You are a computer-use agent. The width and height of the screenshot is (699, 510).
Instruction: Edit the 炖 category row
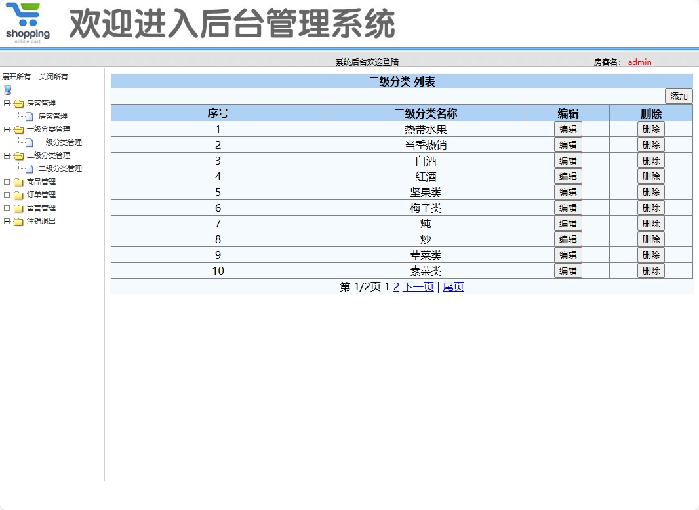tap(568, 224)
